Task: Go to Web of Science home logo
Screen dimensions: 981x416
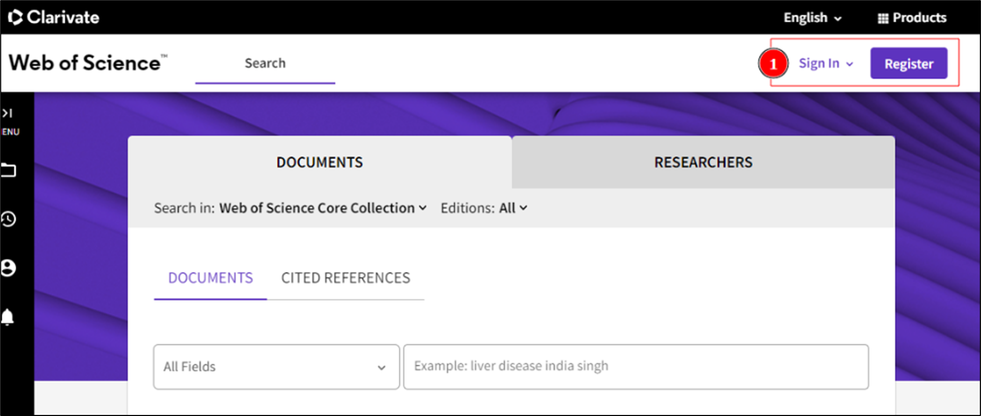Action: point(88,63)
